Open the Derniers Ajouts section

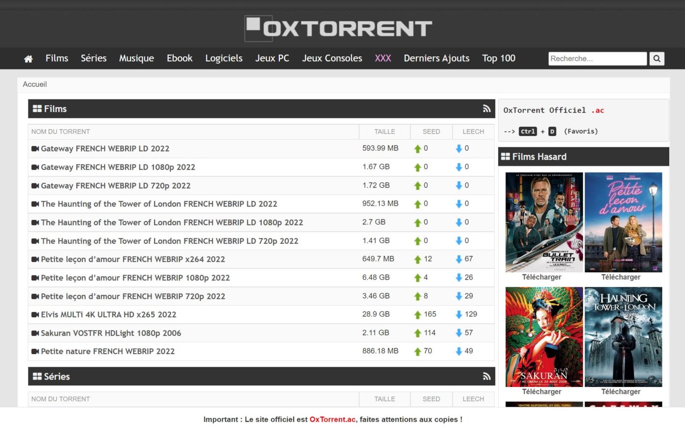tap(436, 58)
